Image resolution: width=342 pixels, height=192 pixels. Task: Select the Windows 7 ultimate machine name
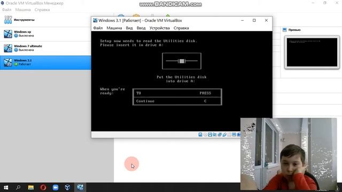click(x=28, y=46)
